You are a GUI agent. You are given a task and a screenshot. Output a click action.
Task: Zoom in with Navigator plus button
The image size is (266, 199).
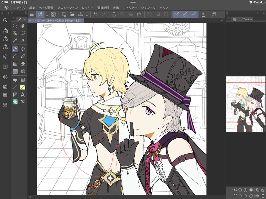point(245,190)
